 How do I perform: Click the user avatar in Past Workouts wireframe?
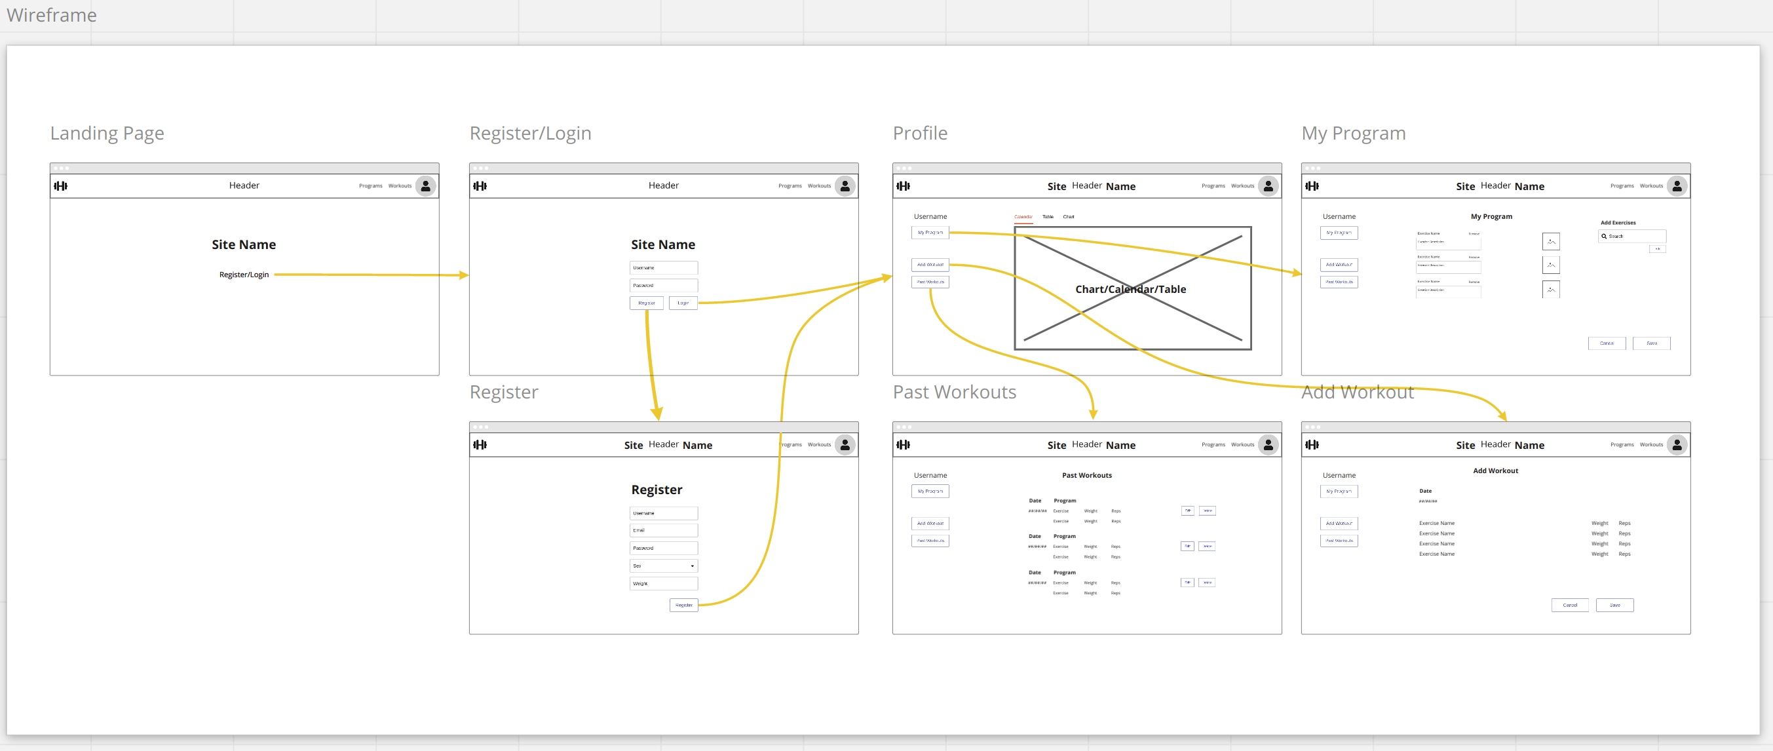1268,445
